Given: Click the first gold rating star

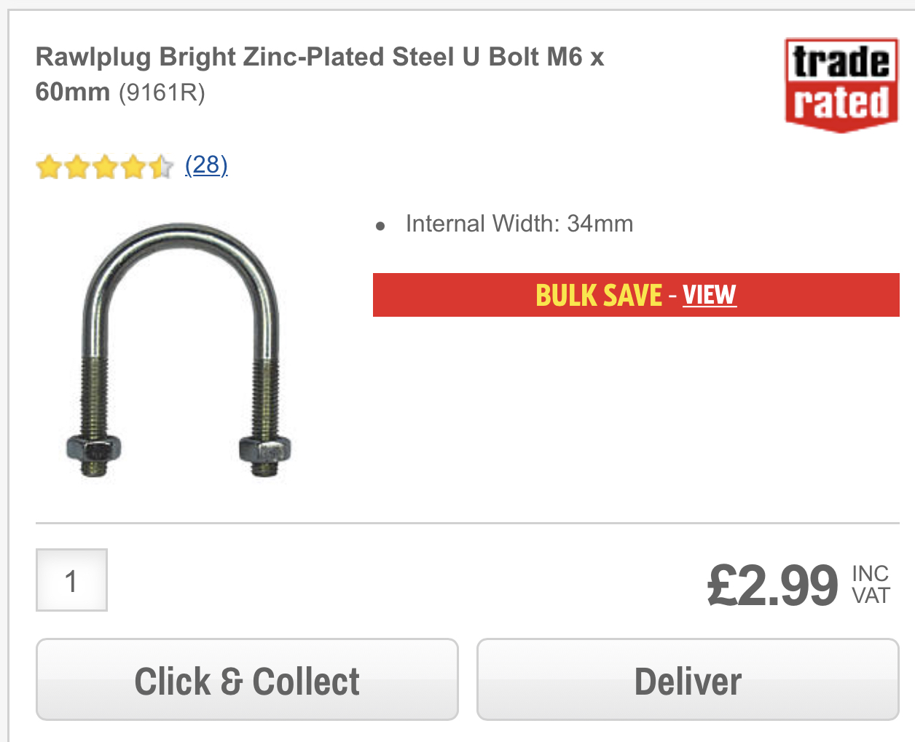Looking at the screenshot, I should pos(49,167).
